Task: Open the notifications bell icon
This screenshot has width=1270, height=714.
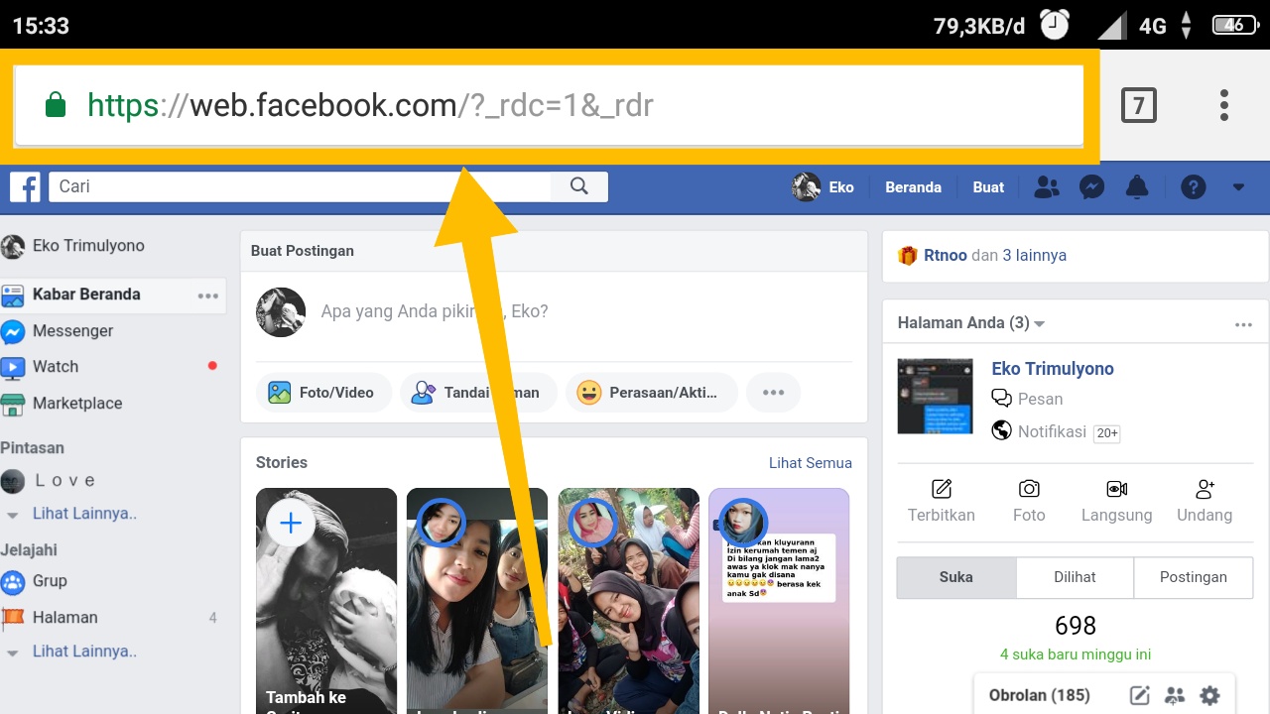Action: (x=1137, y=187)
